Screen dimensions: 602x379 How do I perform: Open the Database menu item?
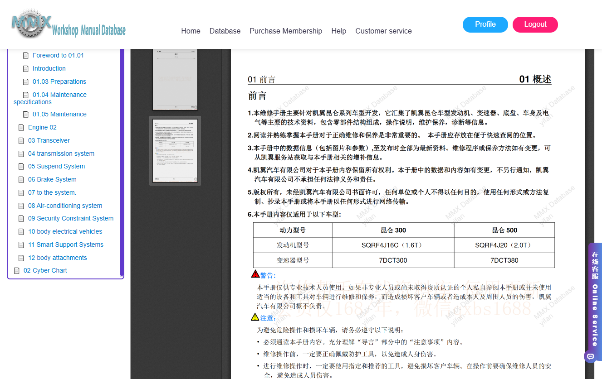pyautogui.click(x=225, y=31)
